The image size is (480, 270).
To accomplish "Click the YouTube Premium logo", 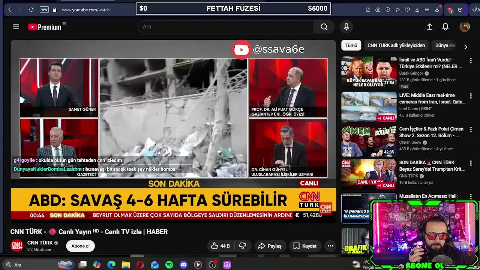I will pos(45,27).
